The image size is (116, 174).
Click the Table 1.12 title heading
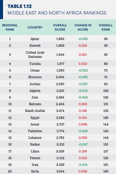point(20,6)
